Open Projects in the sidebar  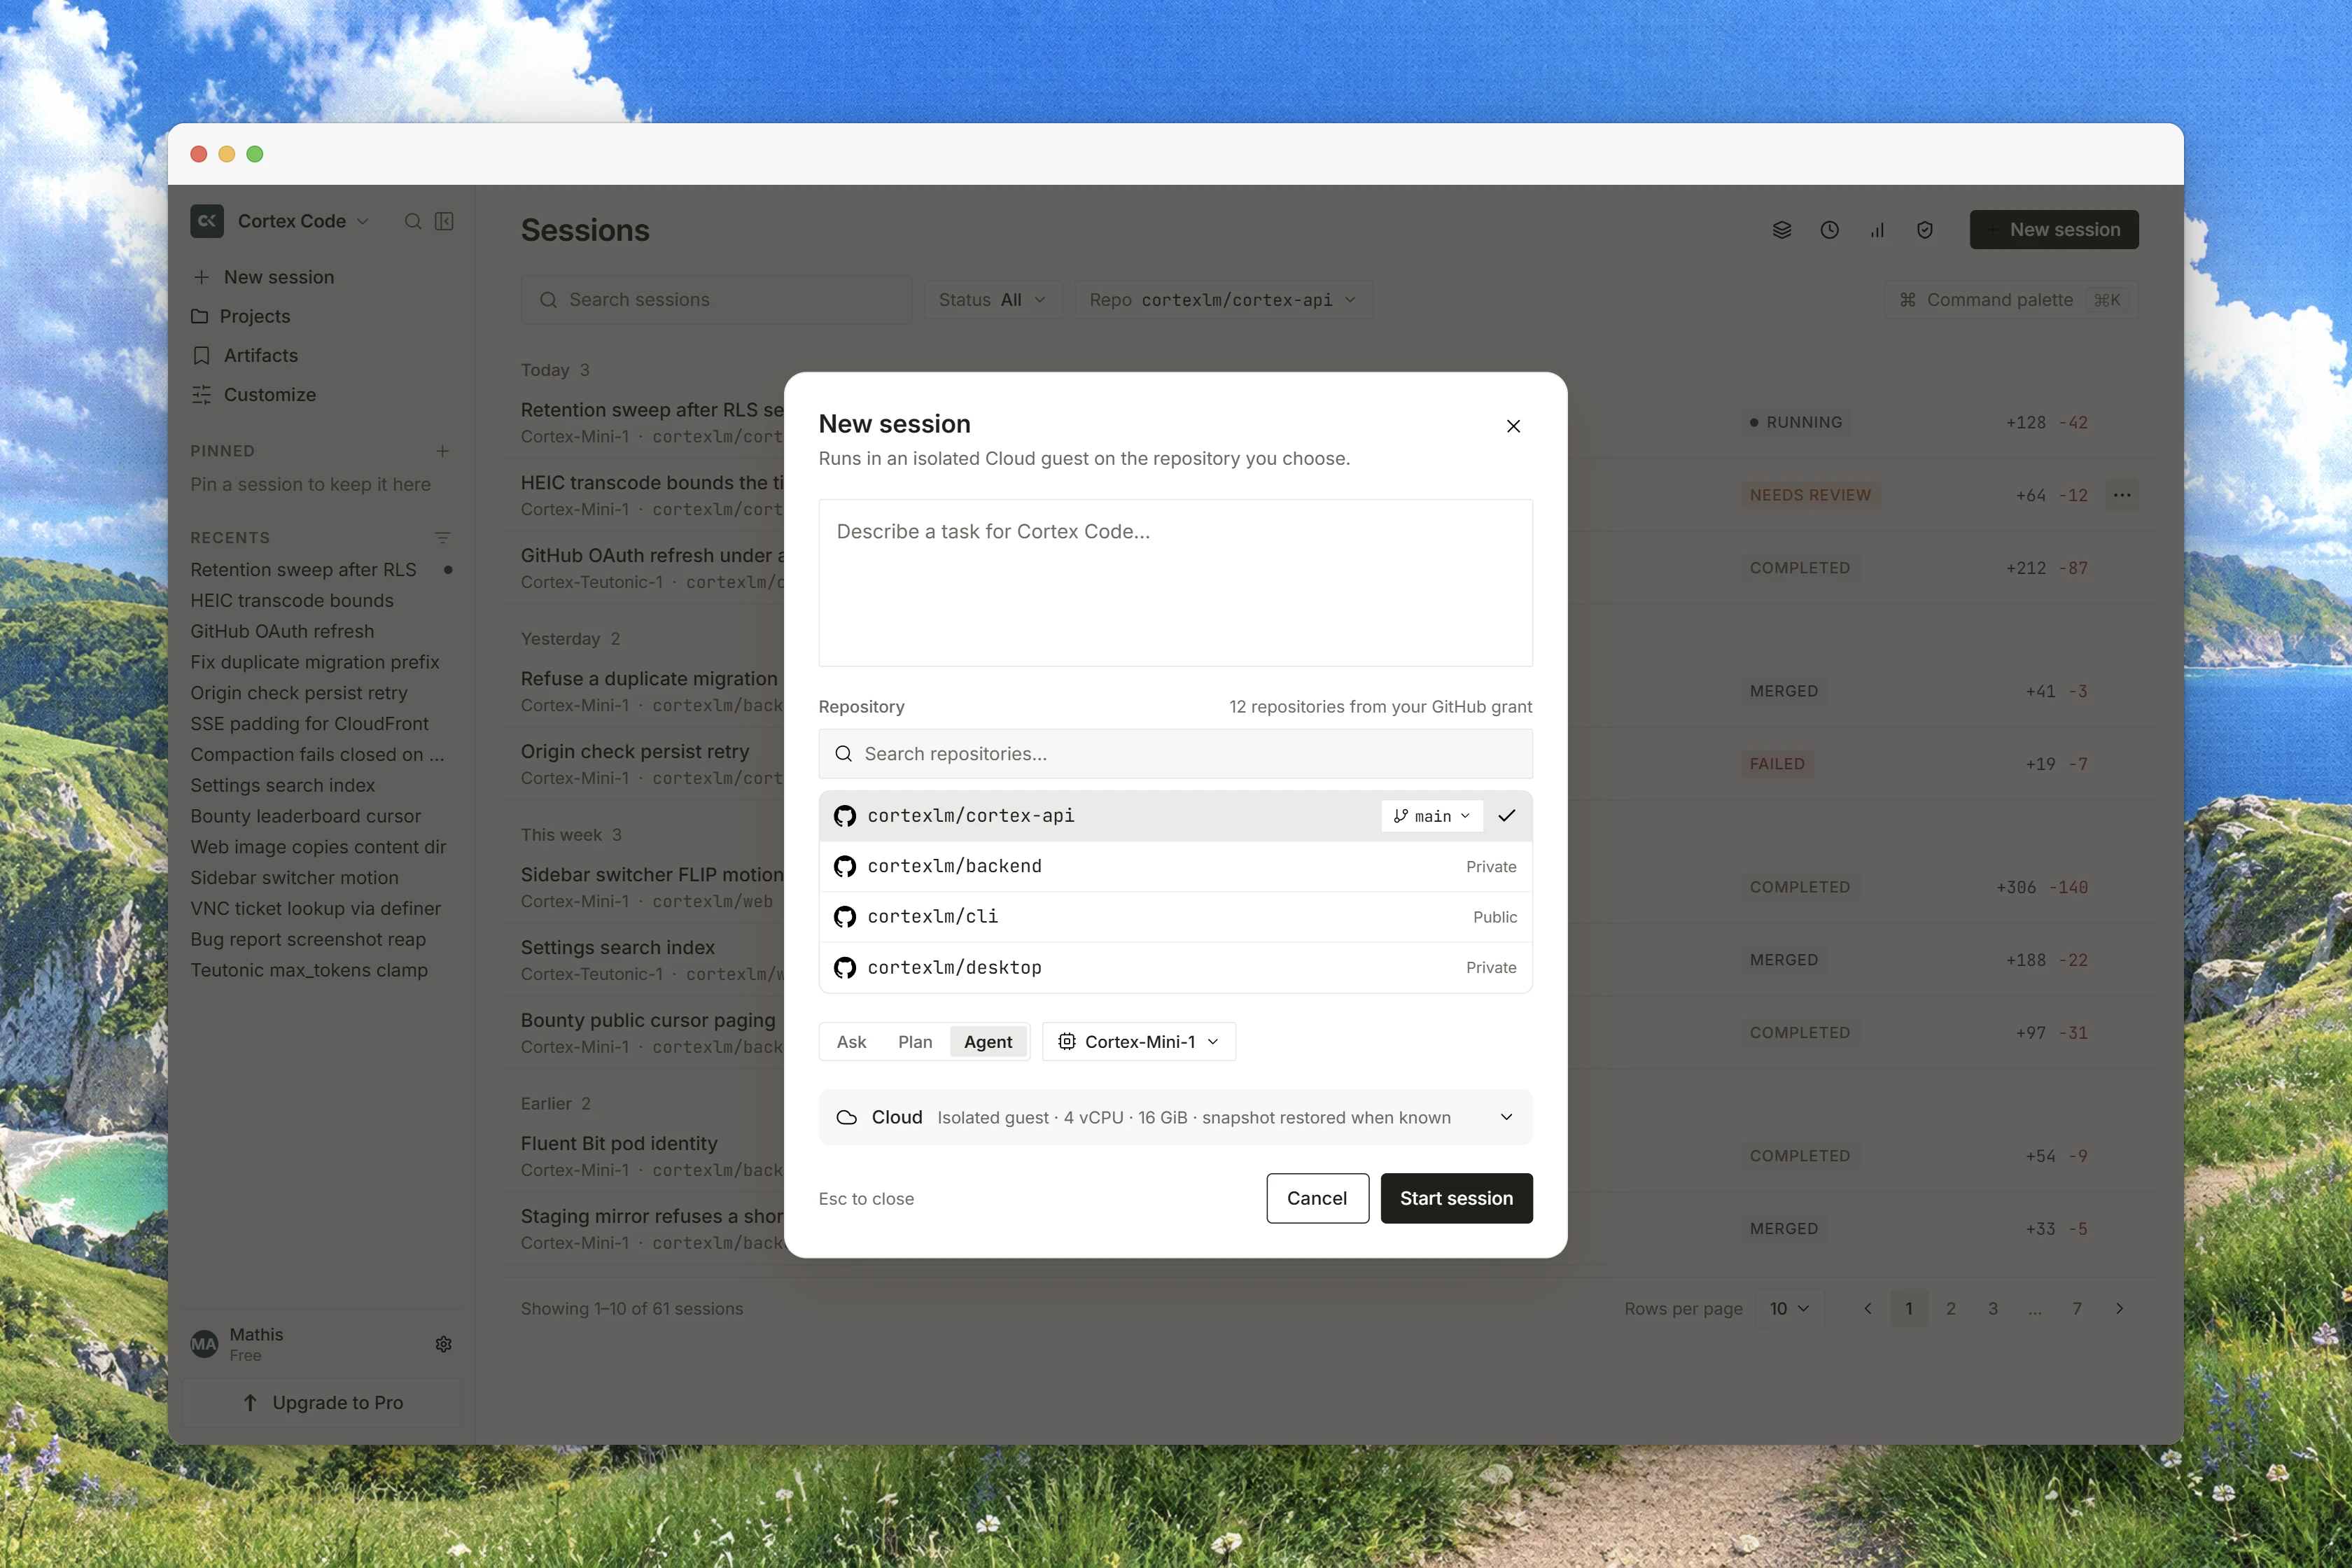pos(321,316)
